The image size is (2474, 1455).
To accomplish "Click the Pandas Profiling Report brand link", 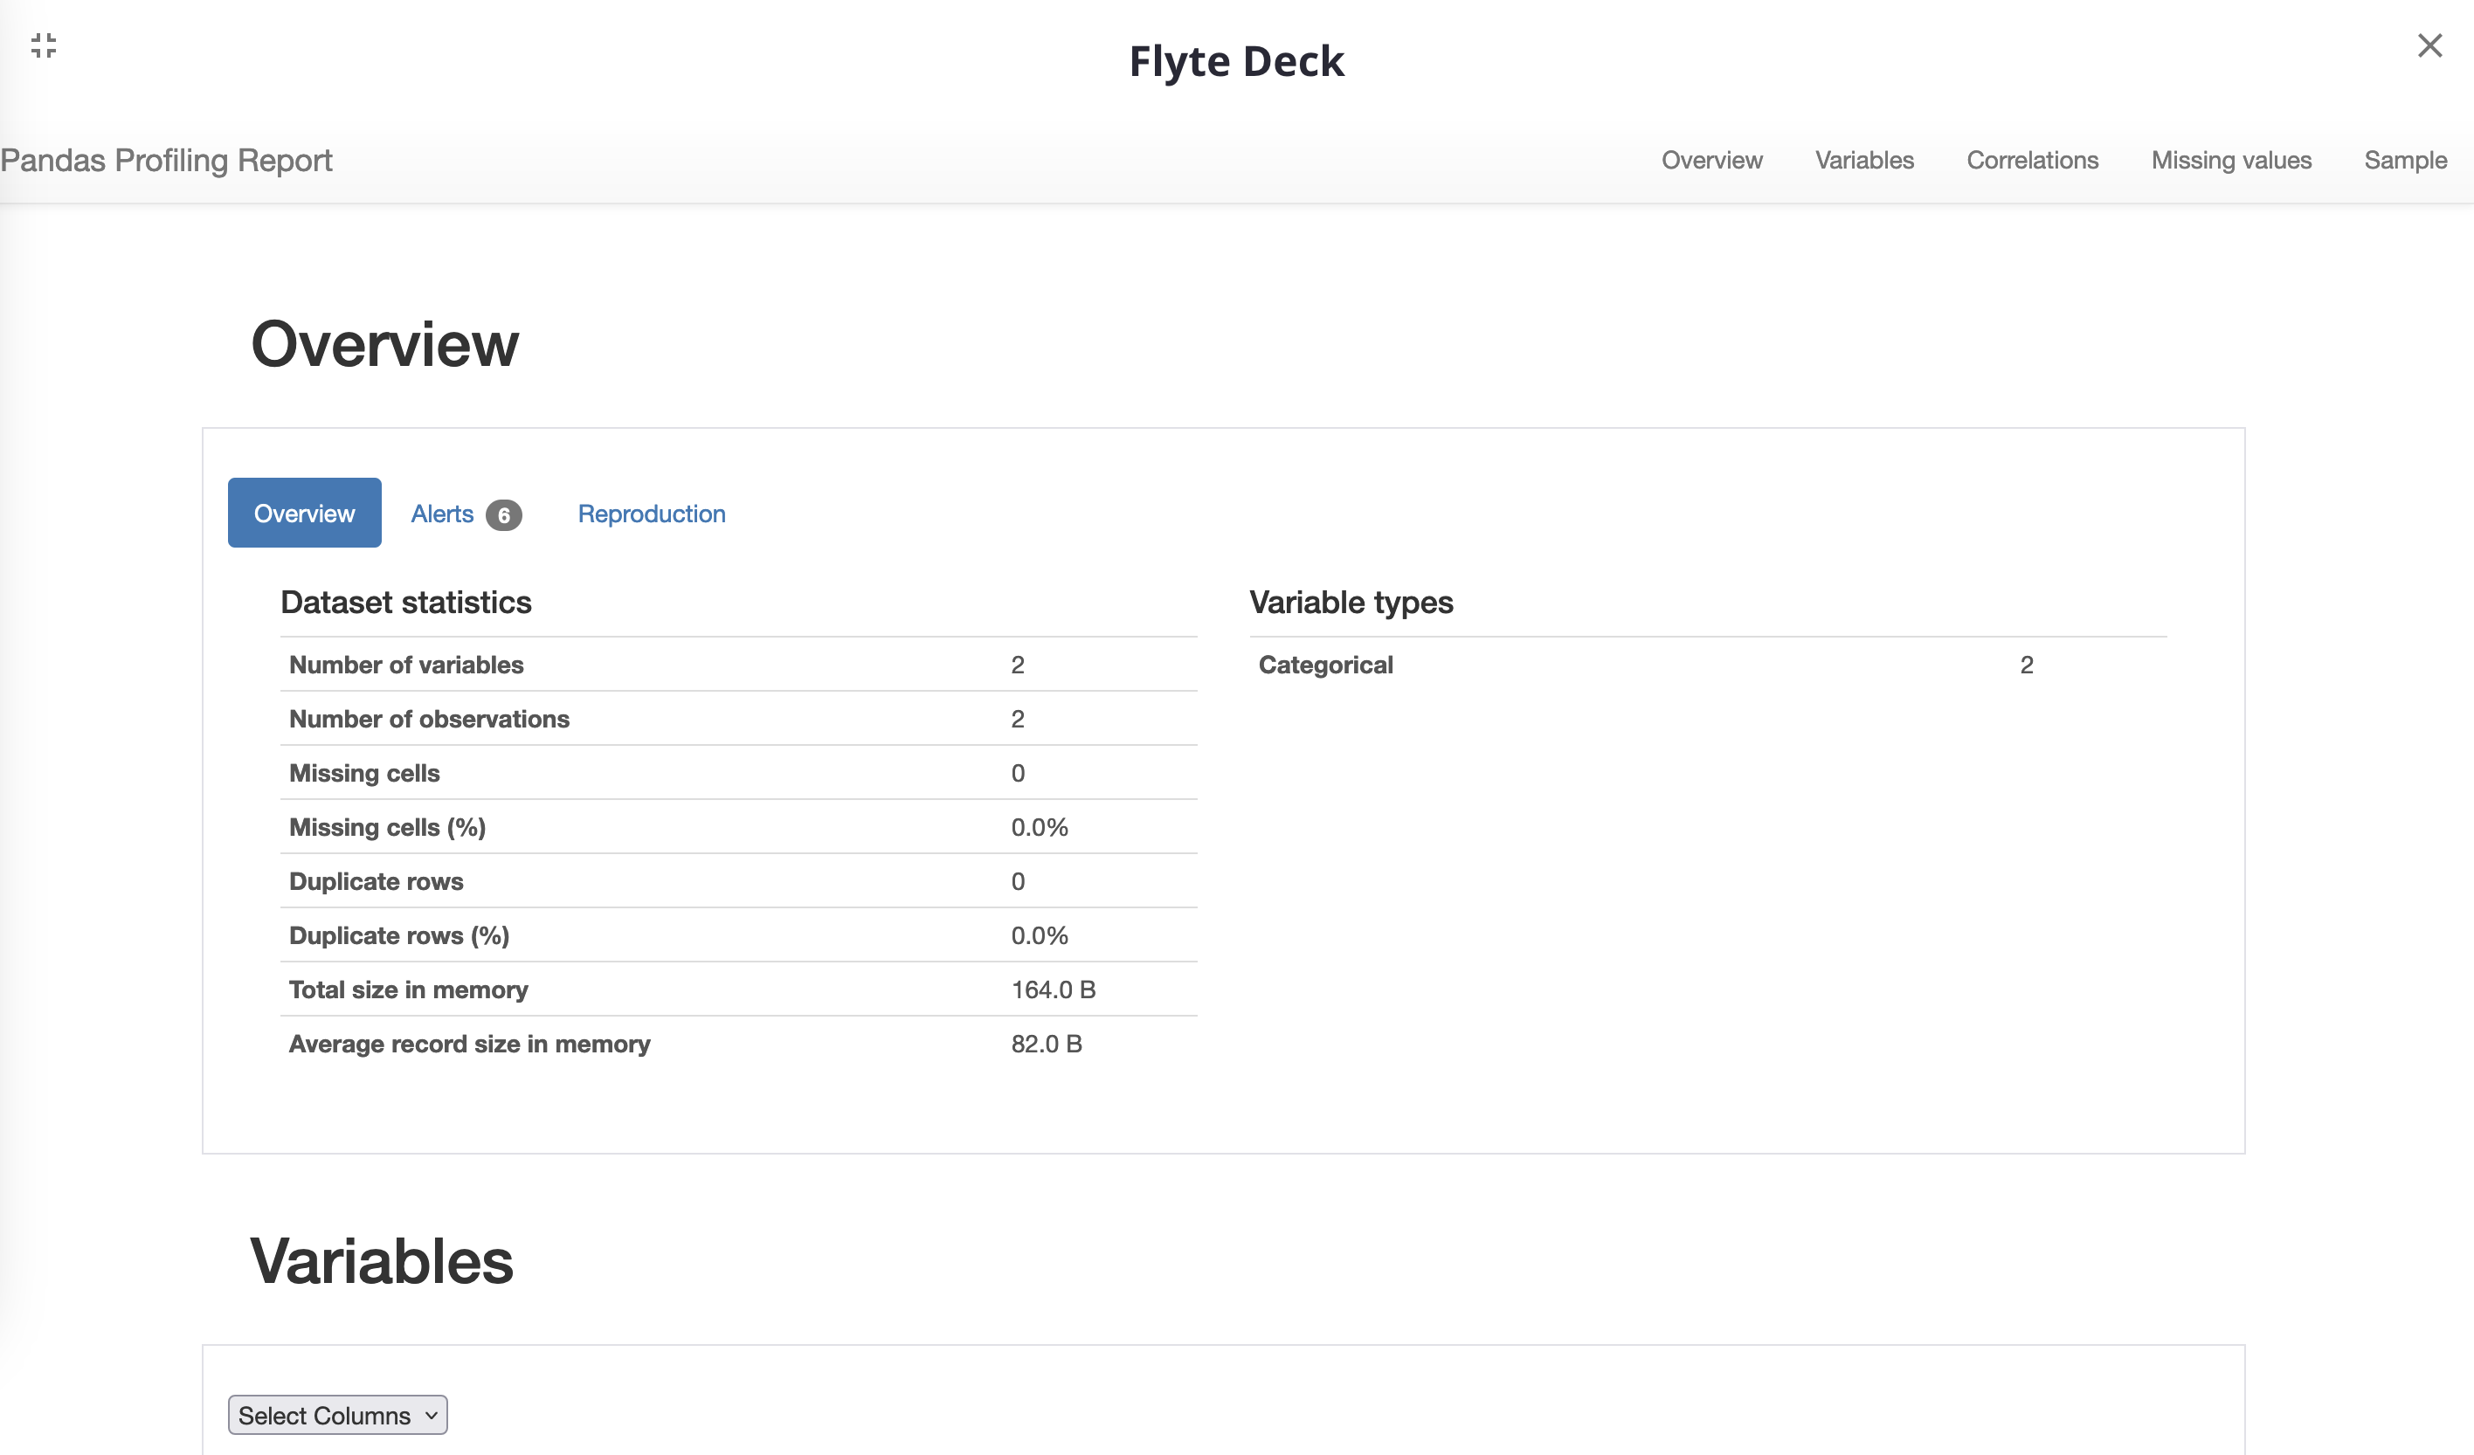I will [167, 160].
